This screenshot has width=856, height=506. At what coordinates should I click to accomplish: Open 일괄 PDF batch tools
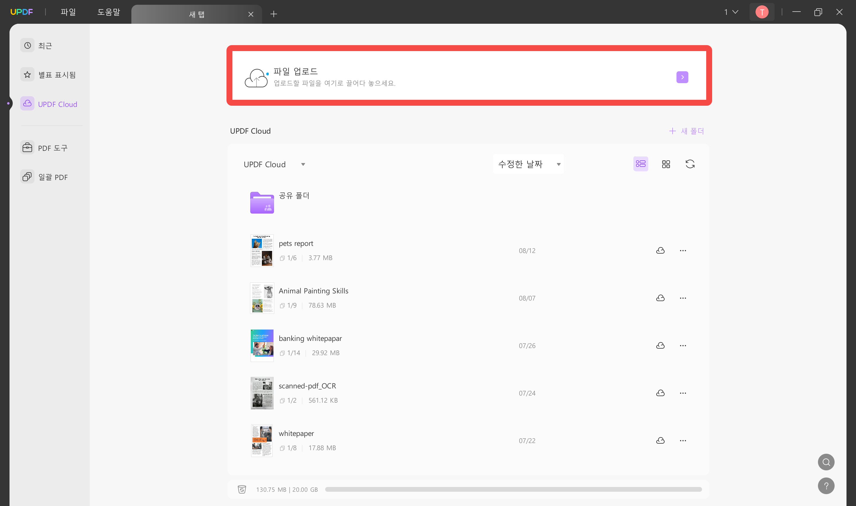44,177
